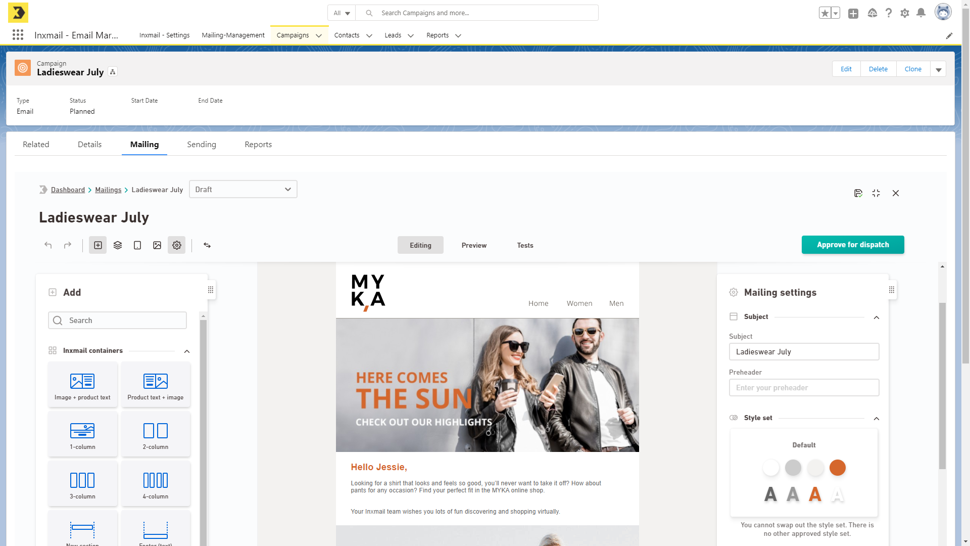This screenshot has height=546, width=970.
Task: Open the Draft status dropdown
Action: point(243,190)
